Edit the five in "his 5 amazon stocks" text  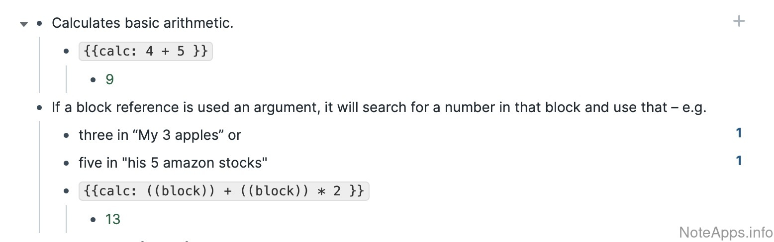173,163
